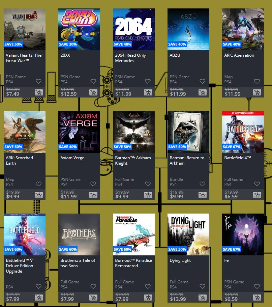
Task: Open Batman: Return to Arkham title link
Action: (x=187, y=160)
